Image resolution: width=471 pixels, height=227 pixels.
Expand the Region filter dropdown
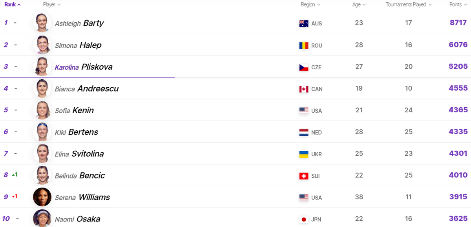pyautogui.click(x=310, y=5)
